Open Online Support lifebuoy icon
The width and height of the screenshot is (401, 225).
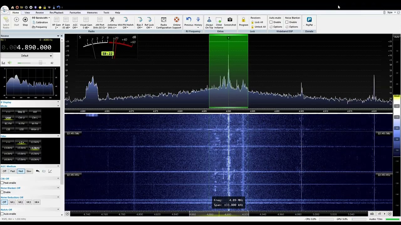pos(177,20)
